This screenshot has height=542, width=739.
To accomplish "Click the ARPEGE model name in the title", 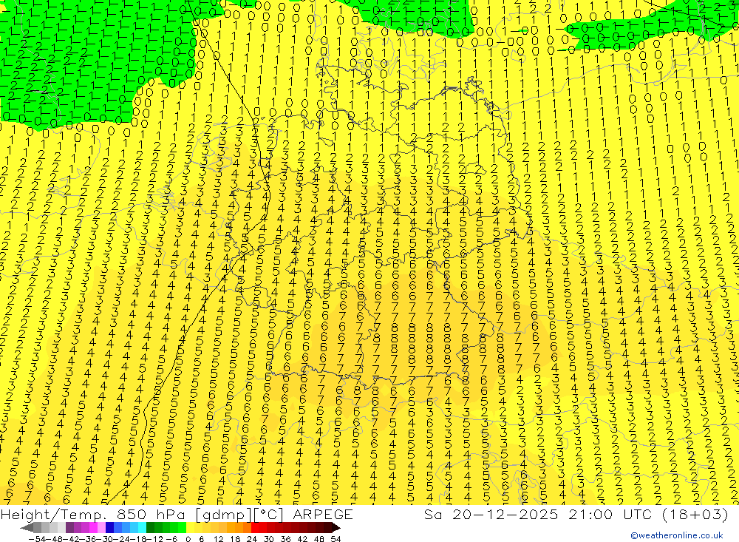I will [x=322, y=514].
